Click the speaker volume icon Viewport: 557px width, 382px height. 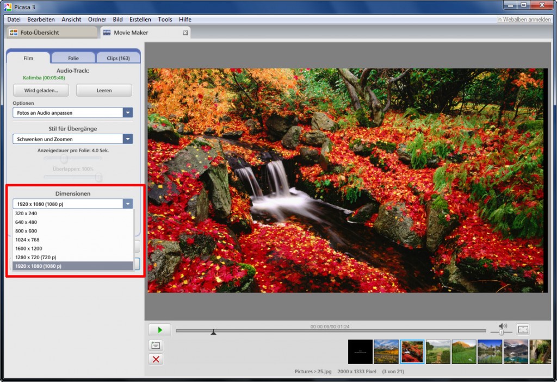(x=502, y=326)
